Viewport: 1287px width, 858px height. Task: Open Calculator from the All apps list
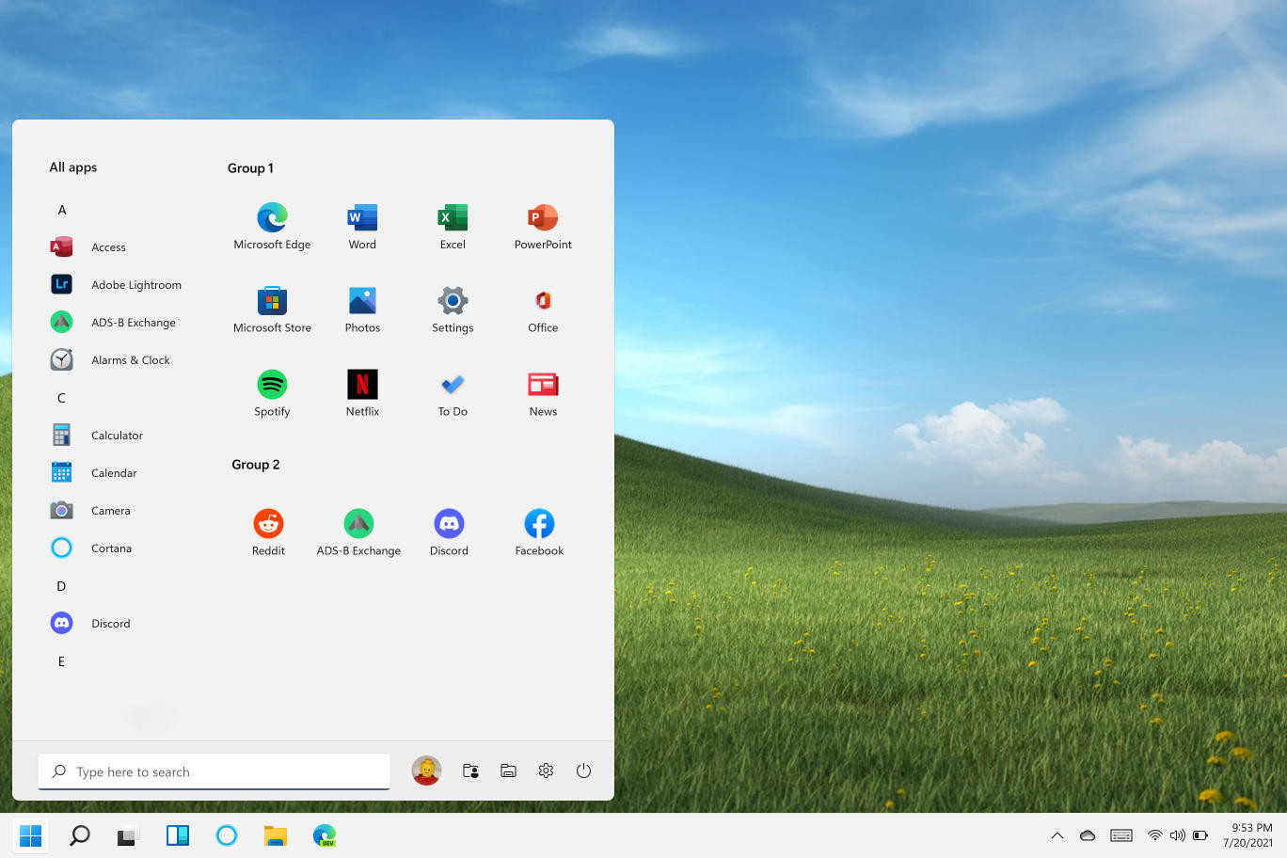coord(97,436)
